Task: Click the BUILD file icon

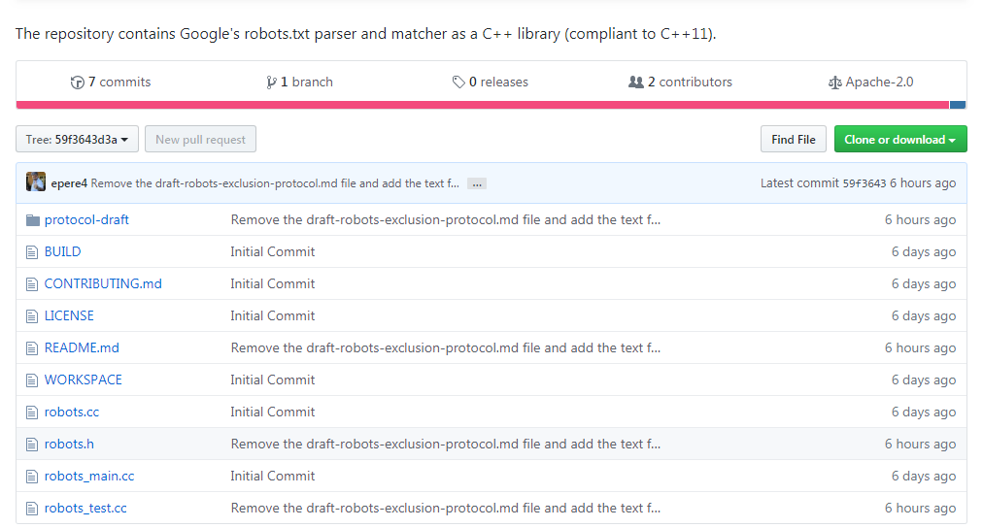Action: 33,252
